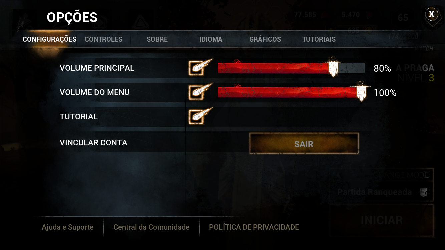Open Central da Comunidade link
This screenshot has width=445, height=250.
point(151,227)
